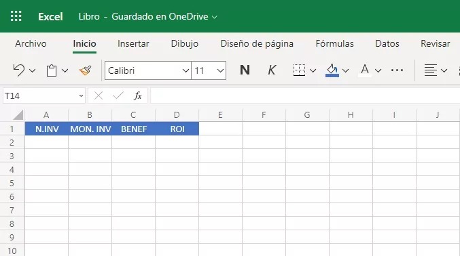Image resolution: width=460 pixels, height=256 pixels.
Task: Select column I header
Action: pyautogui.click(x=394, y=115)
